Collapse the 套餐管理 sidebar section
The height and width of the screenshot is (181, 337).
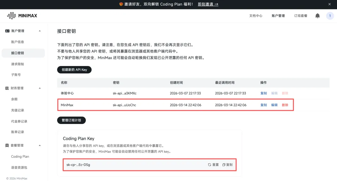point(40,145)
